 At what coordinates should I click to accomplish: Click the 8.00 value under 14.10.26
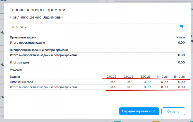tap(164, 87)
